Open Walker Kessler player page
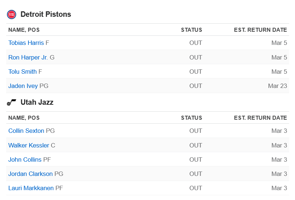The image size is (295, 200). (28, 145)
